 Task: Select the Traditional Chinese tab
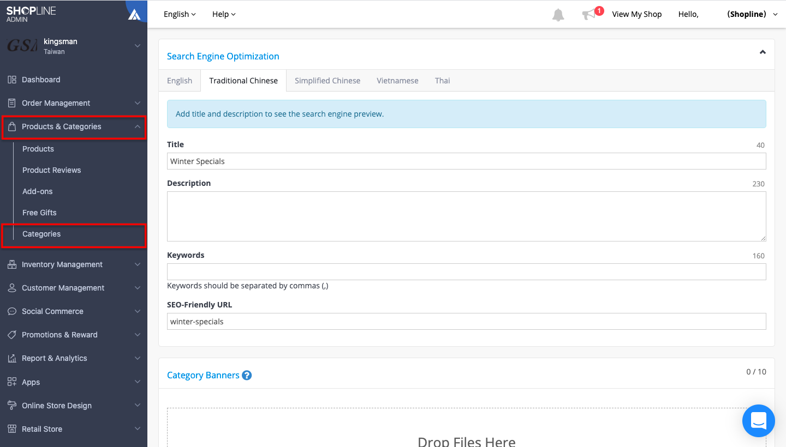point(243,81)
